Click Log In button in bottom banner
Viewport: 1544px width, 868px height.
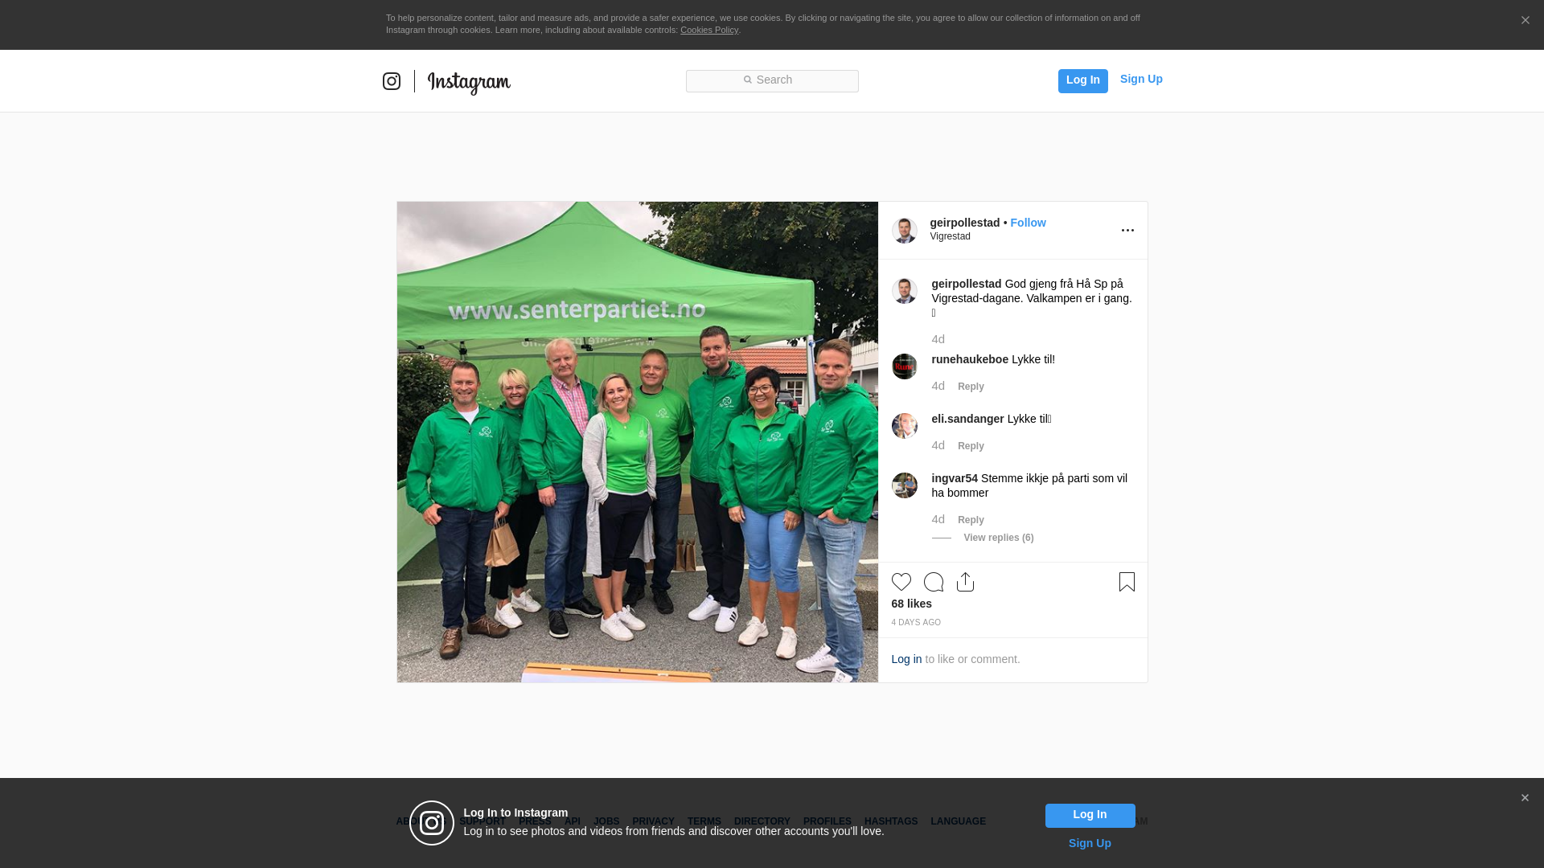click(x=1090, y=816)
